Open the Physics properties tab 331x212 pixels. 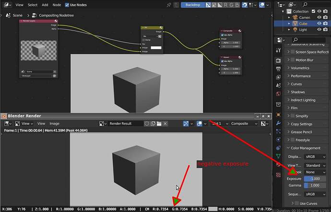[278, 140]
